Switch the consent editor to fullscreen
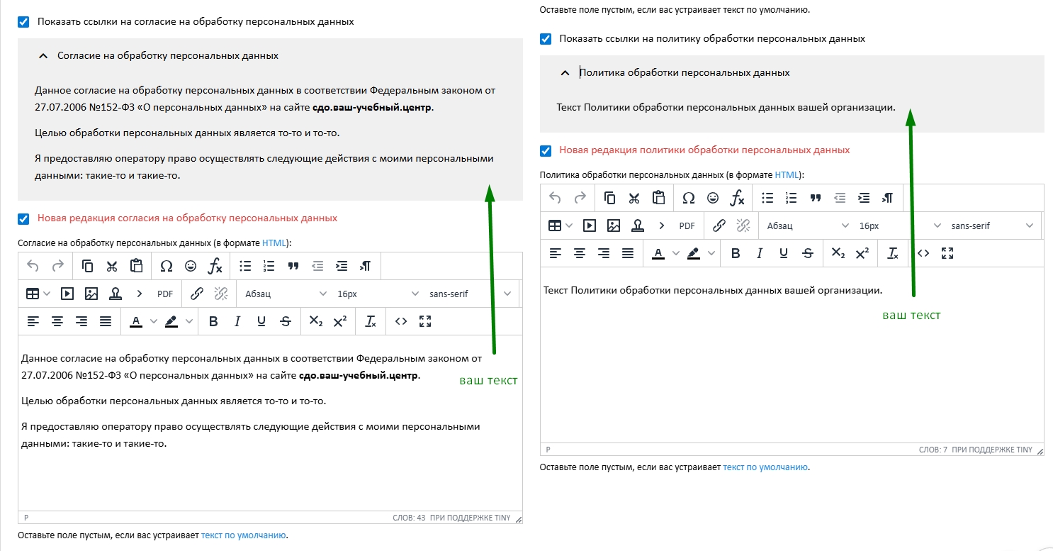 click(425, 321)
